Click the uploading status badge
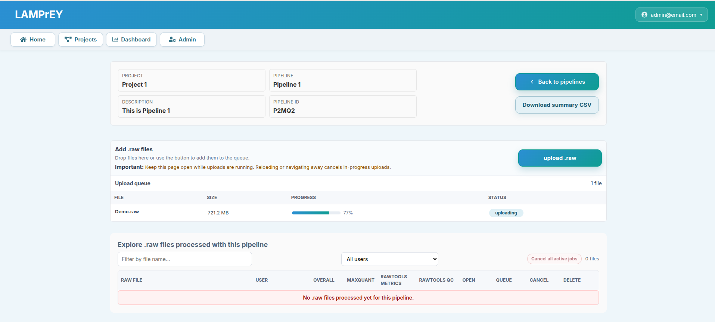This screenshot has height=322, width=715. 506,213
